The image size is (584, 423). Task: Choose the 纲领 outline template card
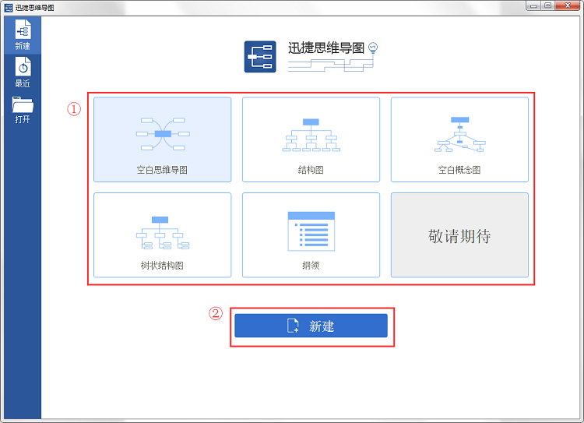click(x=311, y=235)
